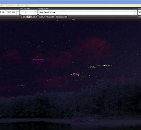Step time forward one increment
The height and width of the screenshot is (130, 141).
36,17
